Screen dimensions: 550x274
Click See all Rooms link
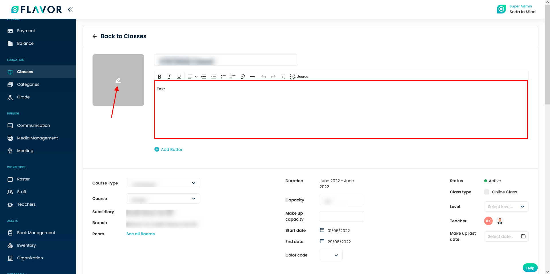pyautogui.click(x=140, y=234)
